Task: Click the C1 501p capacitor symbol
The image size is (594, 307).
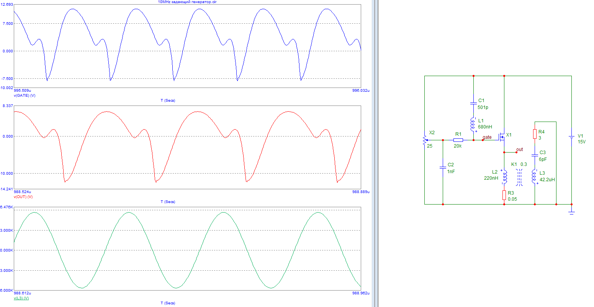Action: coord(473,103)
